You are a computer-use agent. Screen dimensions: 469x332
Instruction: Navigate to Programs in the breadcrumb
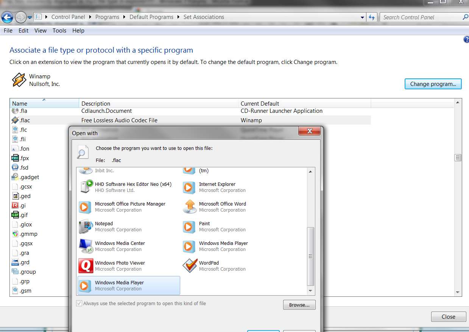tap(107, 17)
